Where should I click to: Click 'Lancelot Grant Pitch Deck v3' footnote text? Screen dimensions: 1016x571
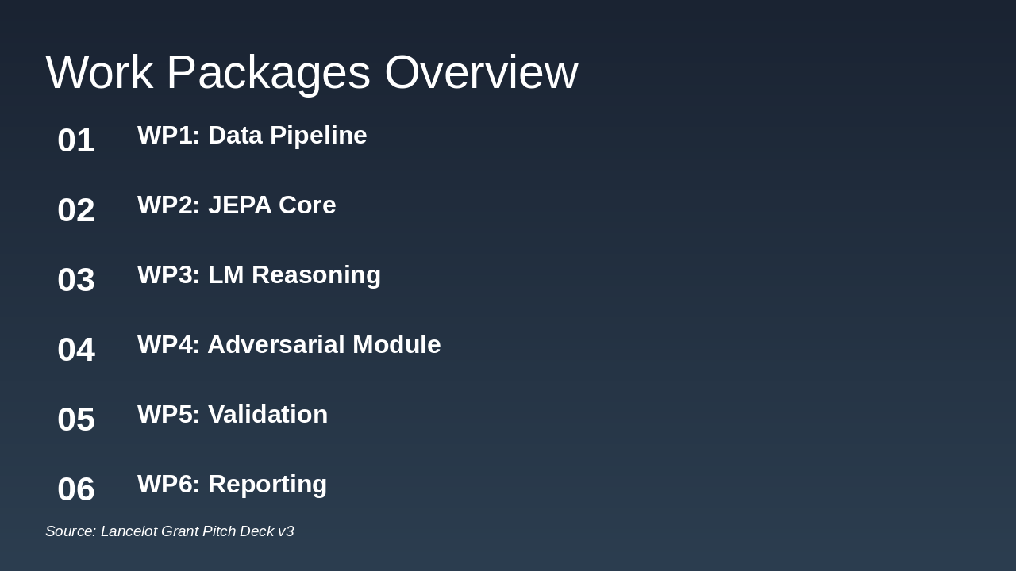(x=198, y=531)
